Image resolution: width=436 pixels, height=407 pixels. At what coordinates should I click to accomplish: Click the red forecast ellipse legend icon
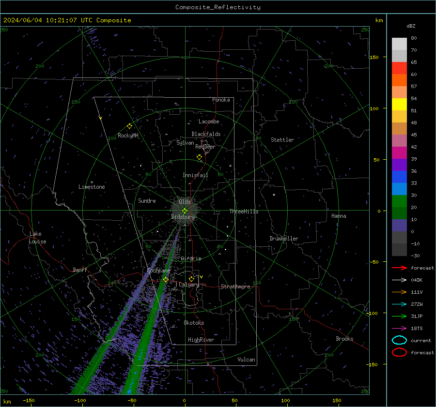(x=399, y=352)
